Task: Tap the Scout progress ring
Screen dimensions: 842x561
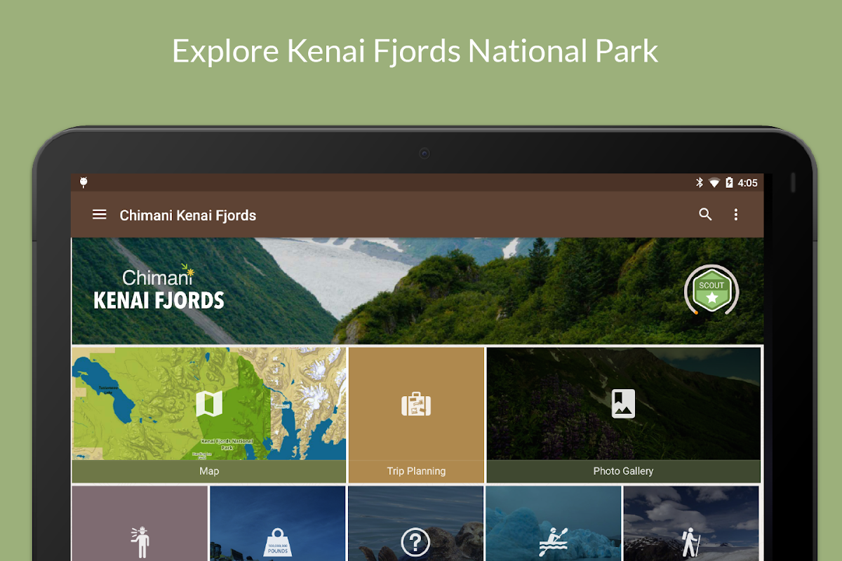Action: pos(711,290)
